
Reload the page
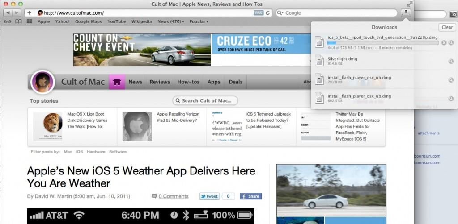pyautogui.click(x=268, y=13)
